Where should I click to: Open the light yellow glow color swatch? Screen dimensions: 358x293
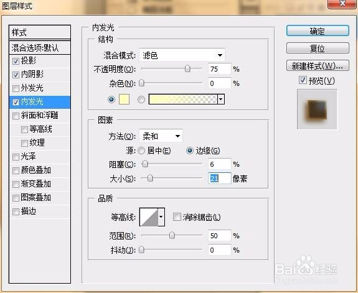click(x=124, y=100)
